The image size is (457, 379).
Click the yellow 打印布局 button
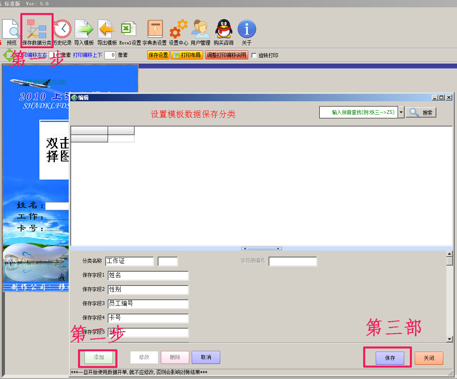click(187, 55)
